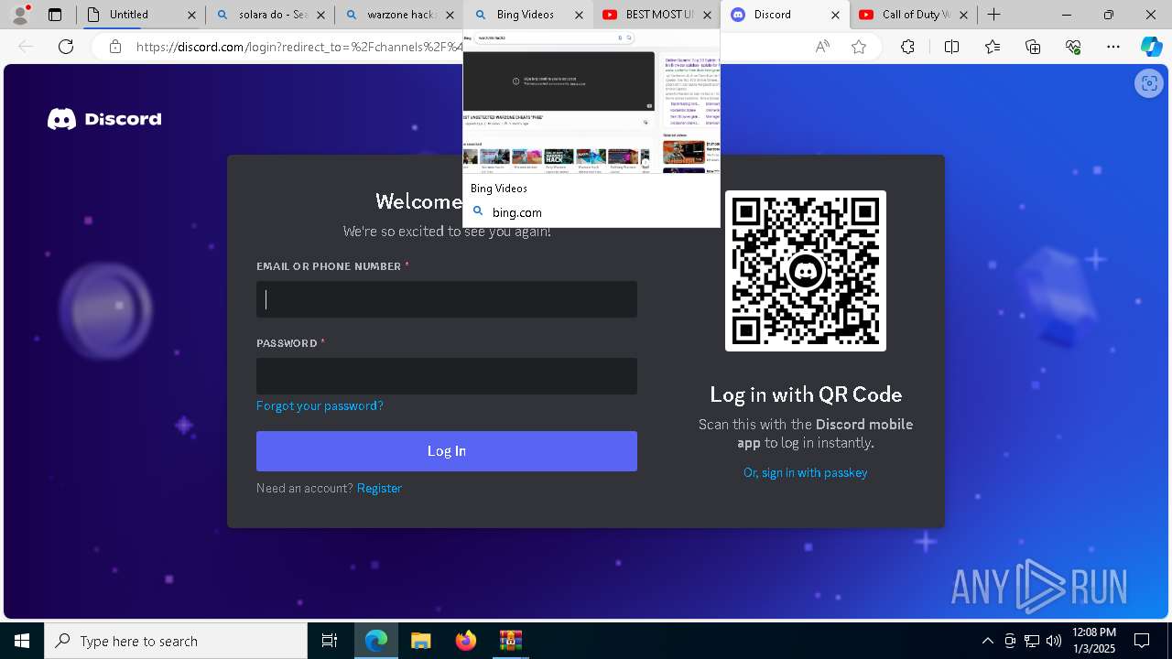
Task: Switch to the BEST MOST YouTube tab
Action: [656, 15]
